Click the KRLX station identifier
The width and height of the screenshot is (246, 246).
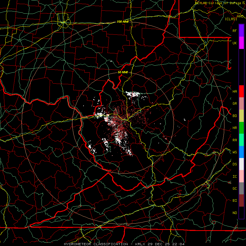point(140,244)
